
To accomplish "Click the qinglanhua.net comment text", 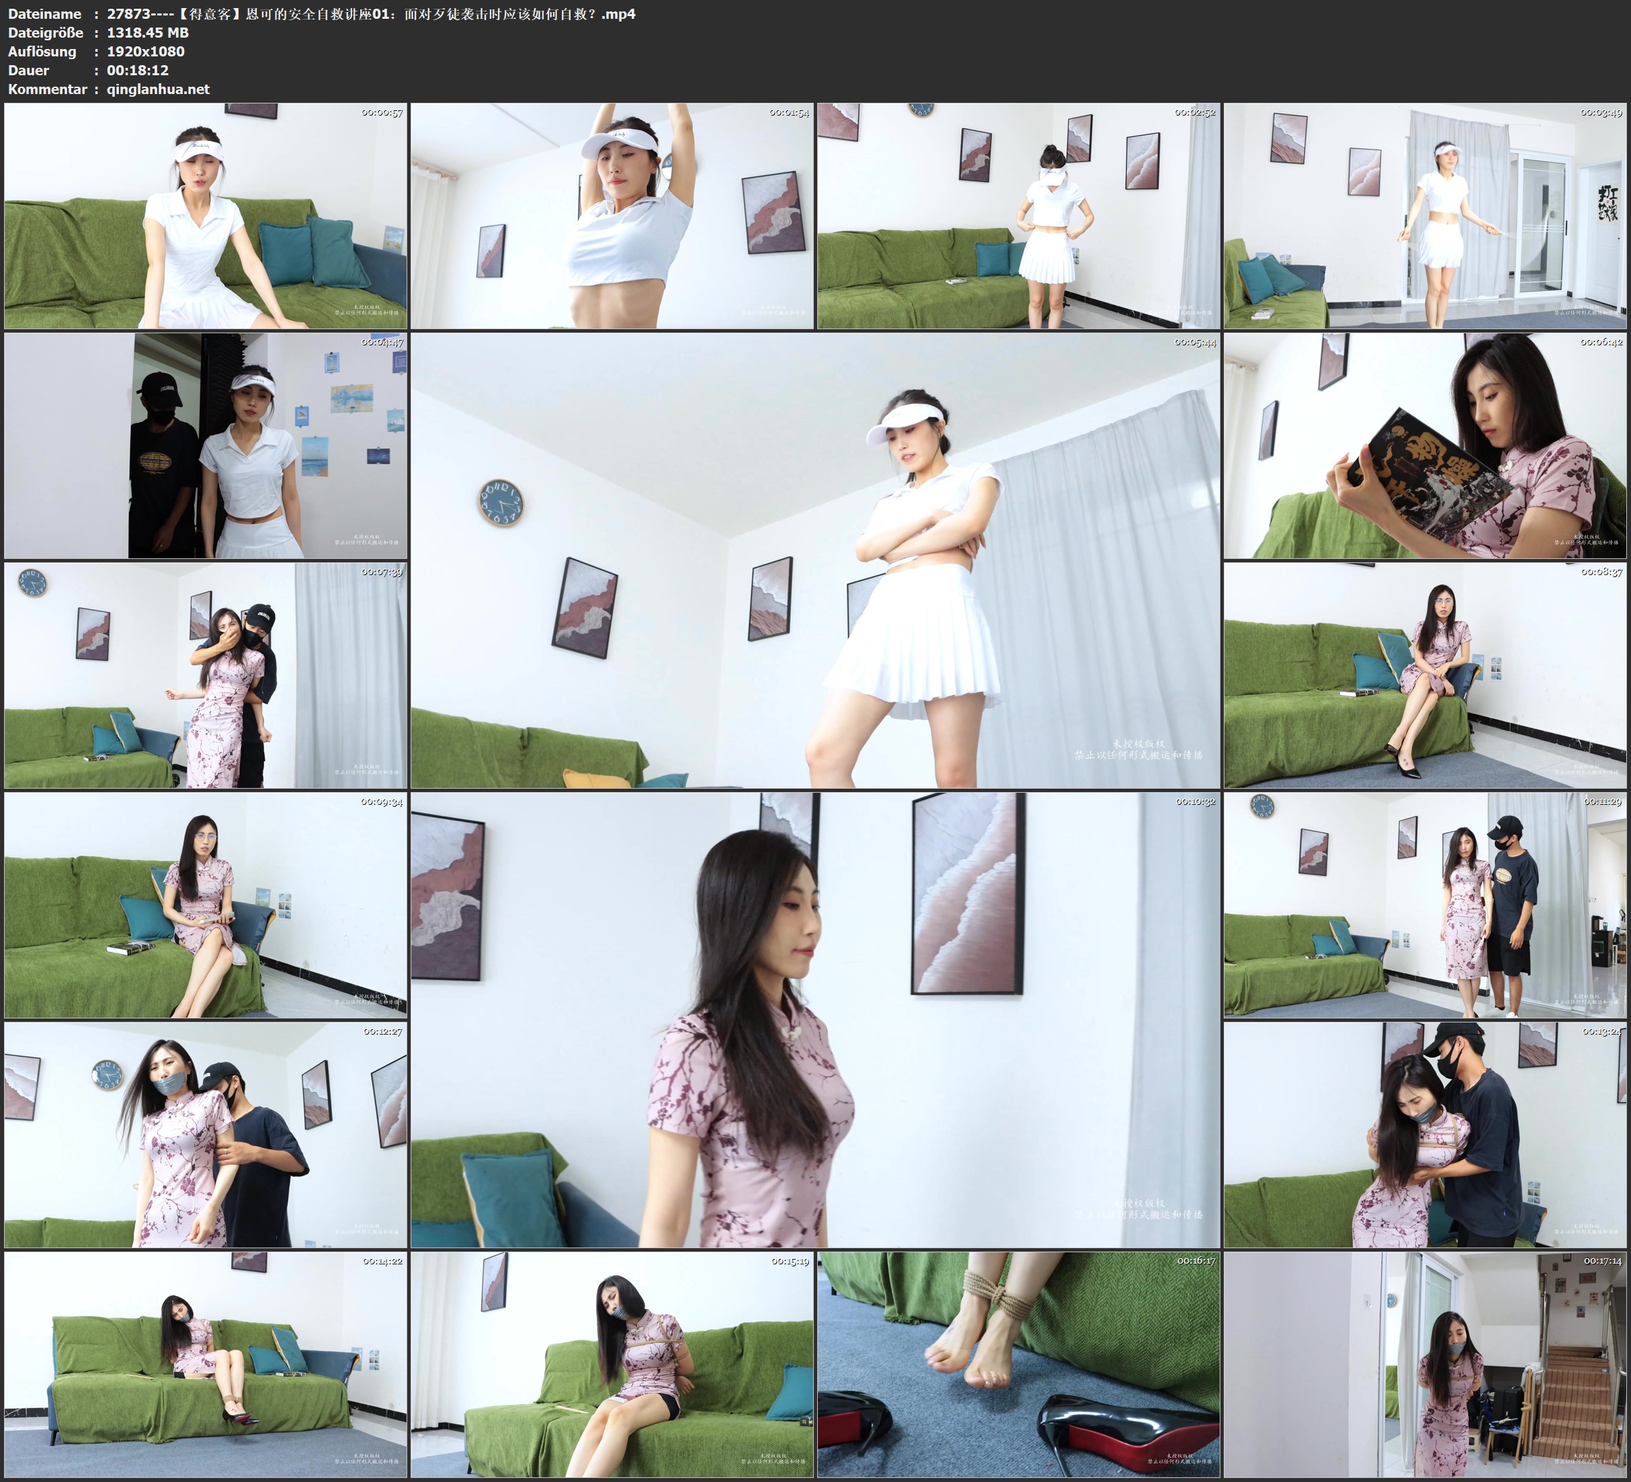I will (158, 89).
